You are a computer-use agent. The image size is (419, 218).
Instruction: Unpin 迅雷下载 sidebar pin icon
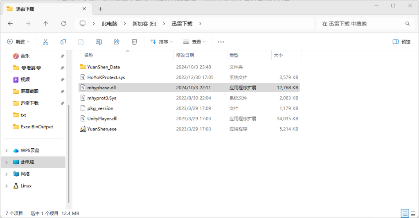62,103
